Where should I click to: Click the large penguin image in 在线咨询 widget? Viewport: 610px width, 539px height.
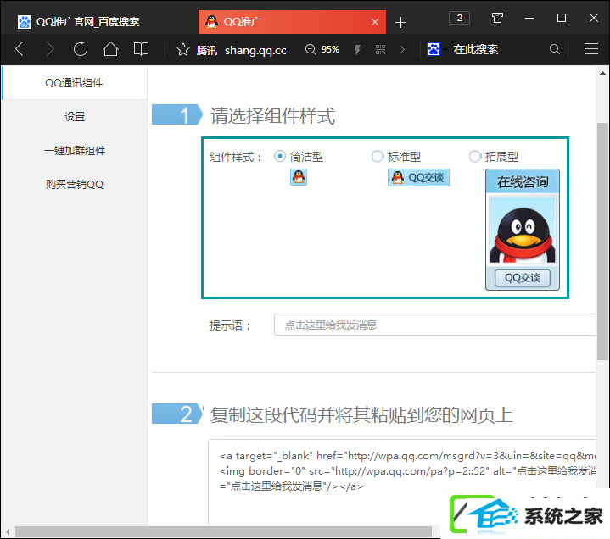(523, 231)
